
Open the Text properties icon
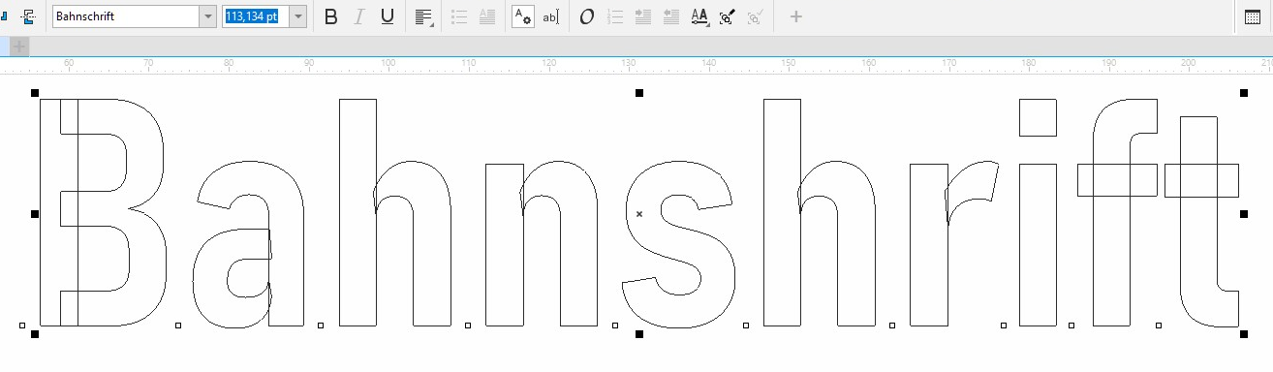522,16
